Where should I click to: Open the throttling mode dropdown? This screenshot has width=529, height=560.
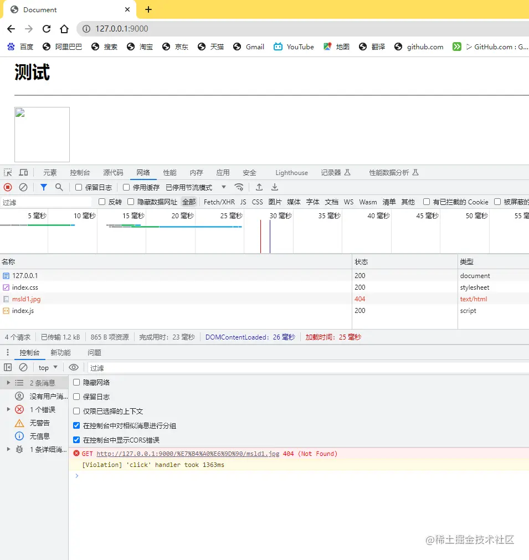tap(196, 188)
